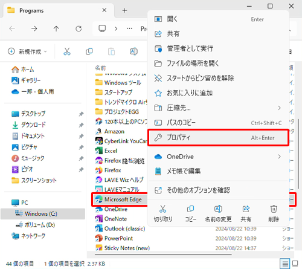Click the 名前 column header
This screenshot has width=302, height=269.
click(100, 68)
